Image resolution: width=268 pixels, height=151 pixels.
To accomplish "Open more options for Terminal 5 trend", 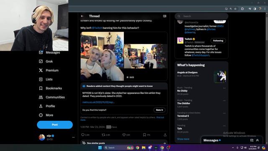I will [224, 113].
